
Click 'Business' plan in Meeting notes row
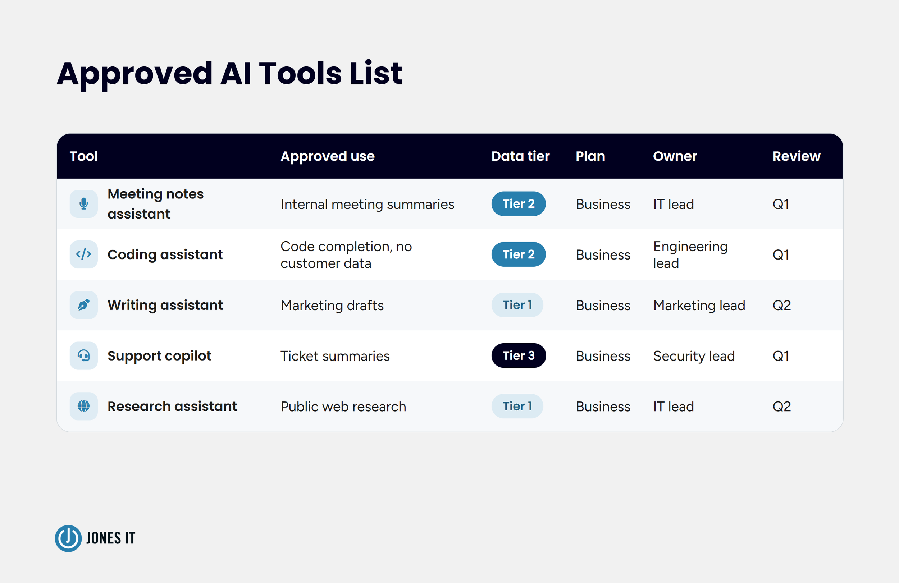click(603, 204)
